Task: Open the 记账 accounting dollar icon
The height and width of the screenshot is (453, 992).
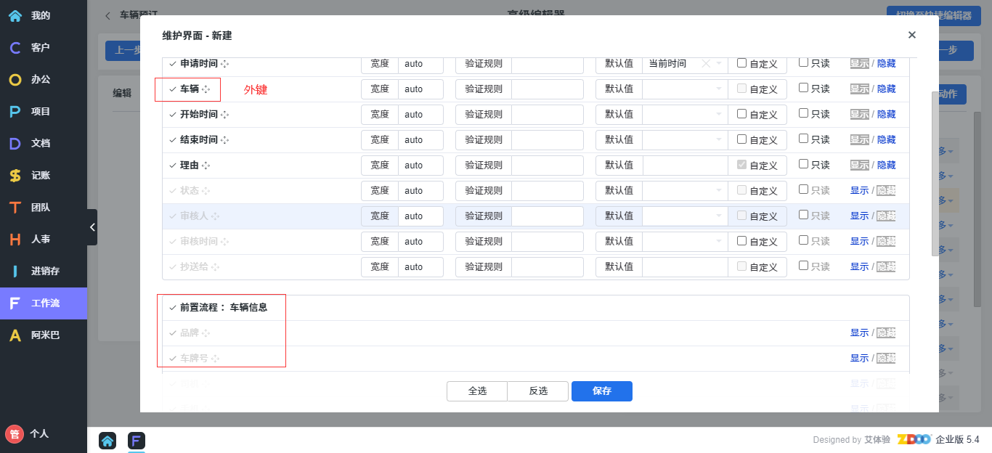Action: [x=15, y=176]
